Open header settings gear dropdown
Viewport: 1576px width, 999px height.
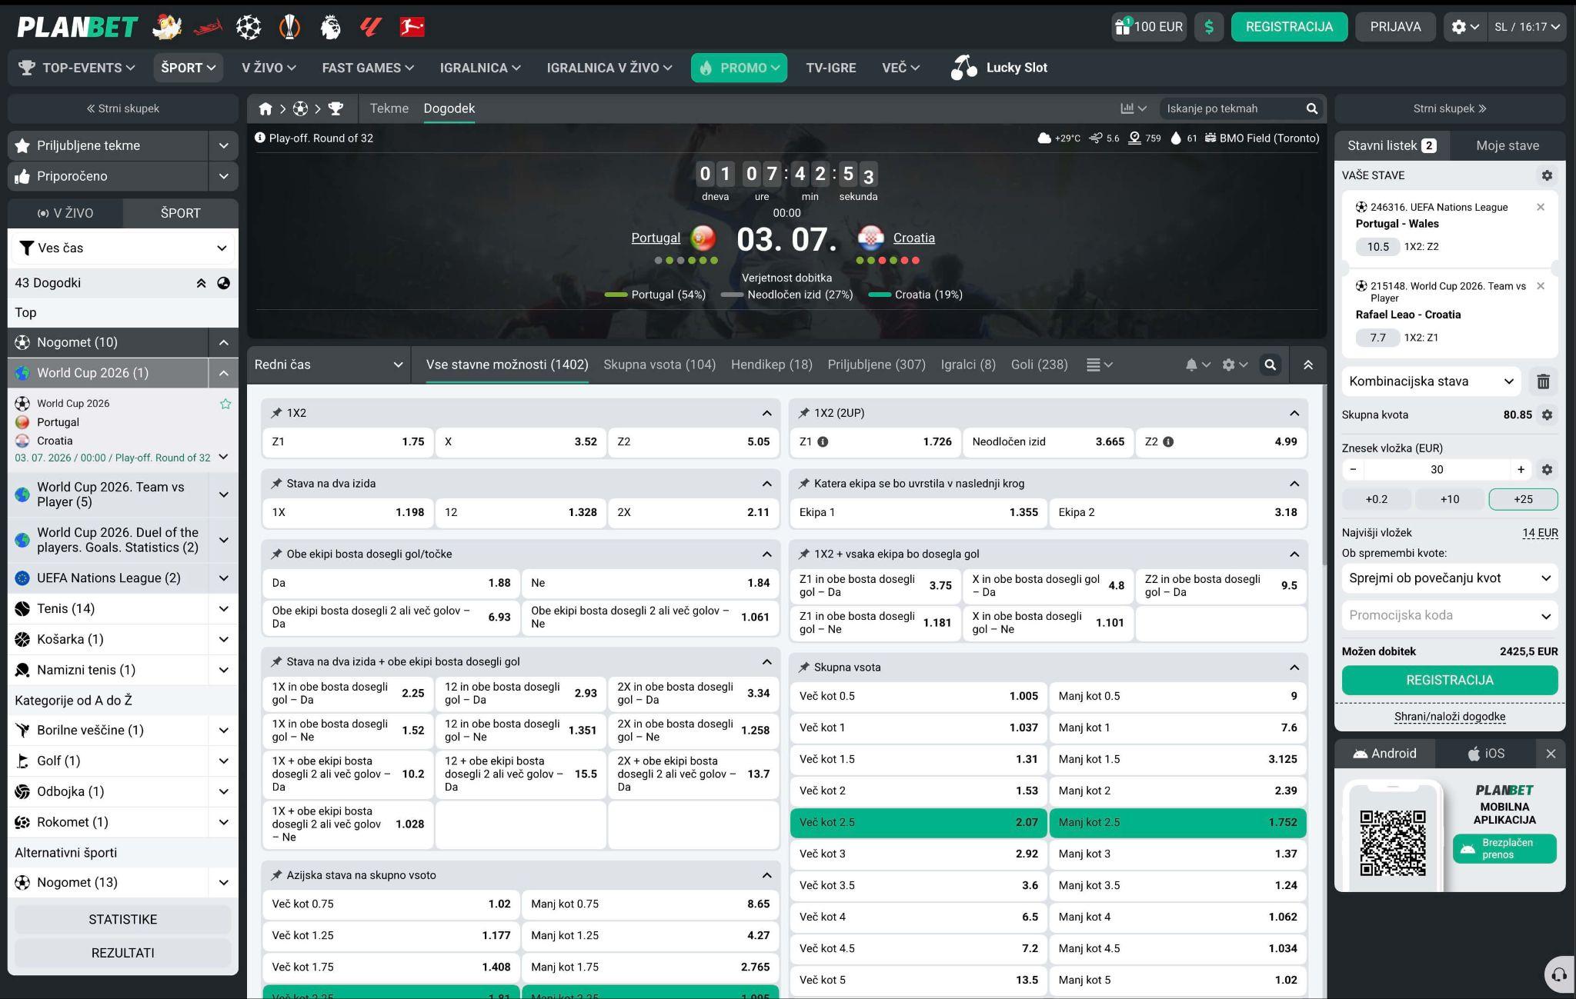click(1465, 27)
